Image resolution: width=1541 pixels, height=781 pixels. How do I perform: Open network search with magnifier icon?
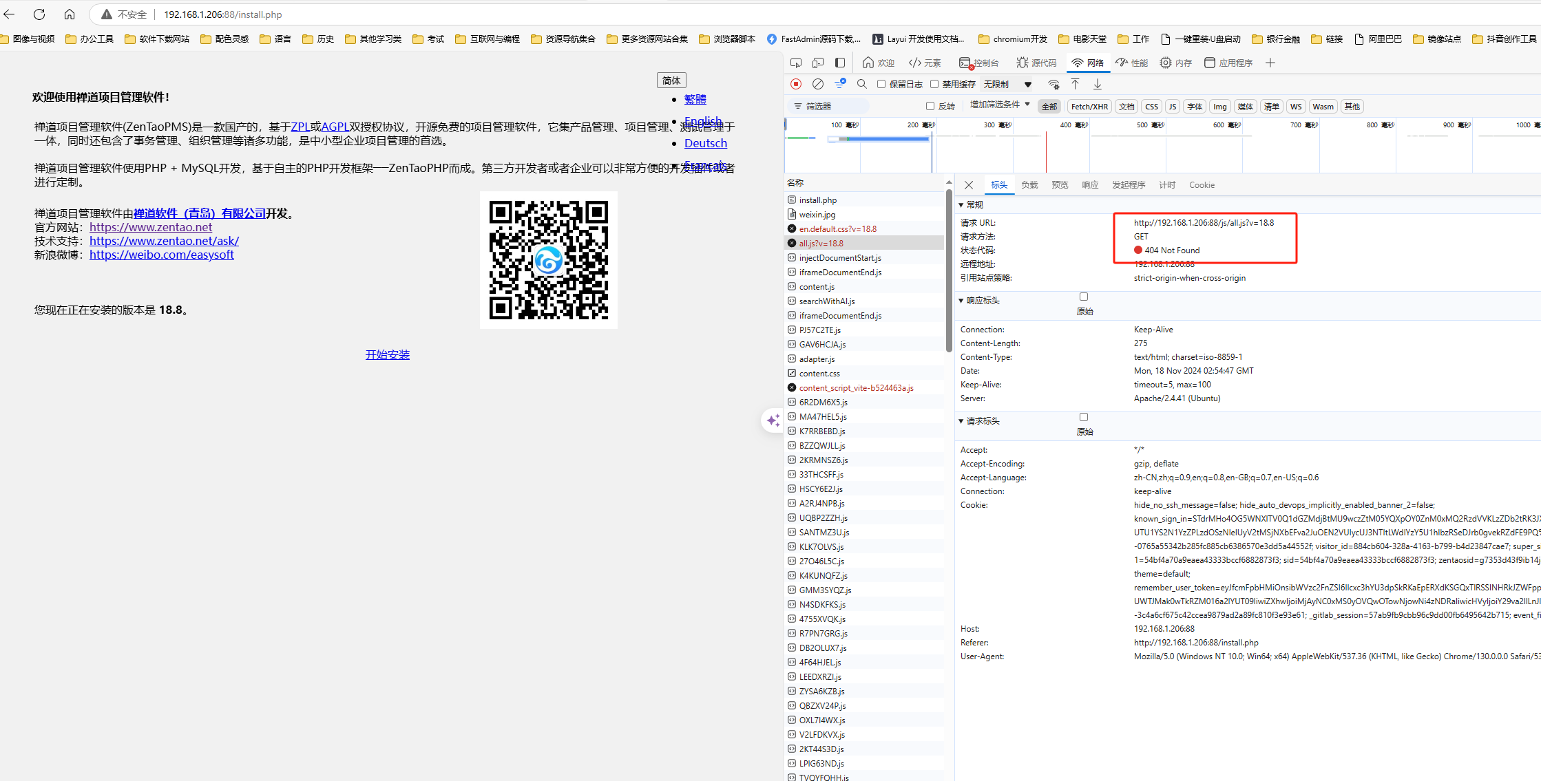click(x=861, y=84)
